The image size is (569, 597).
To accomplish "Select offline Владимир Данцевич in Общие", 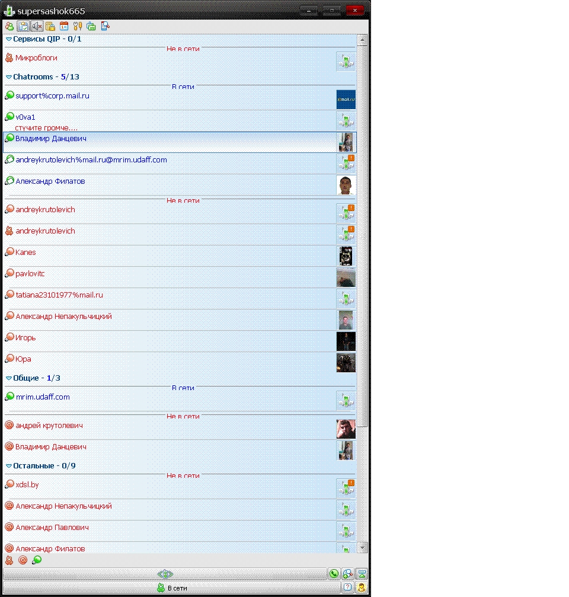I will tap(180, 451).
